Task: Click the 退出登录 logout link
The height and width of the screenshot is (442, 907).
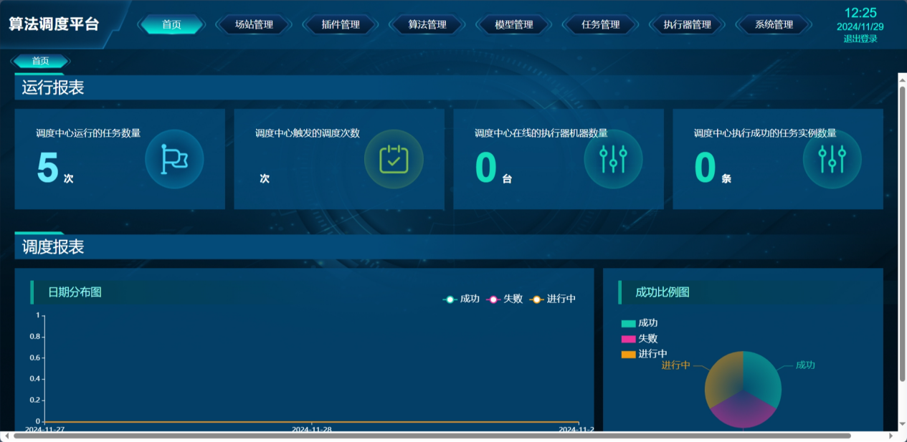Action: [x=860, y=39]
